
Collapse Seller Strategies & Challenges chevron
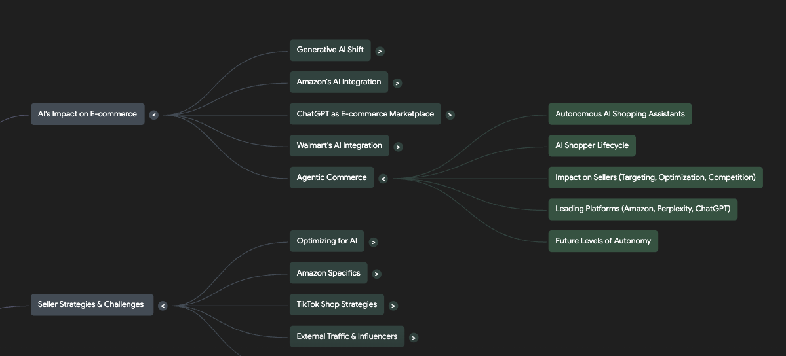163,306
